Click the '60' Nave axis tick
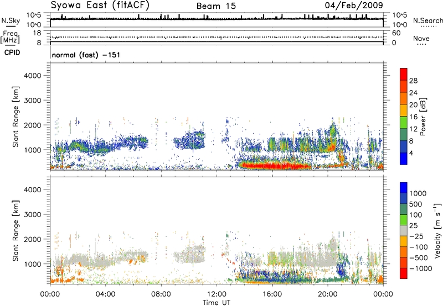The height and width of the screenshot is (306, 443). (x=396, y=33)
